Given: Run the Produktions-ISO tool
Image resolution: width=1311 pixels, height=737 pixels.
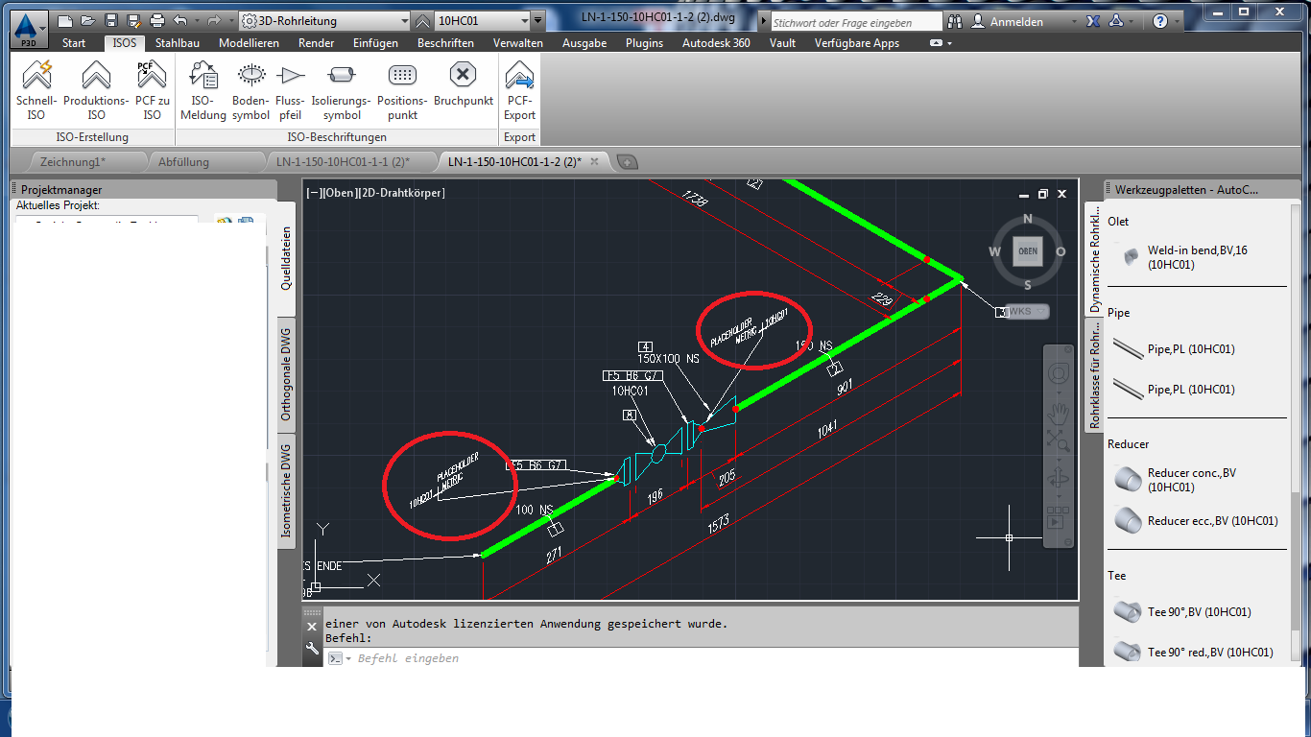Looking at the screenshot, I should [96, 90].
